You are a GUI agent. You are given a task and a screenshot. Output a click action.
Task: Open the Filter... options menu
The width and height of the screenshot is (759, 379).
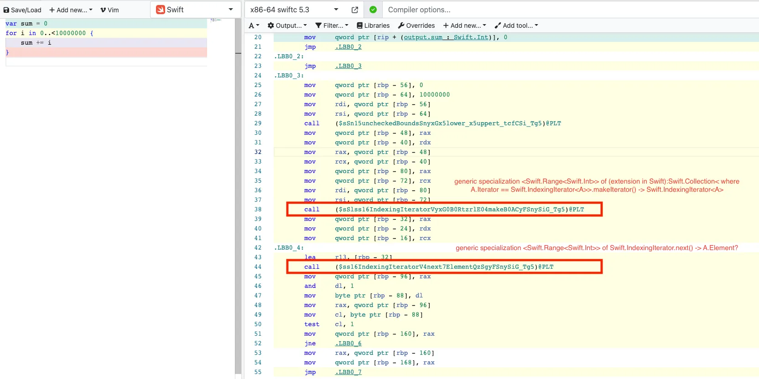pyautogui.click(x=332, y=26)
